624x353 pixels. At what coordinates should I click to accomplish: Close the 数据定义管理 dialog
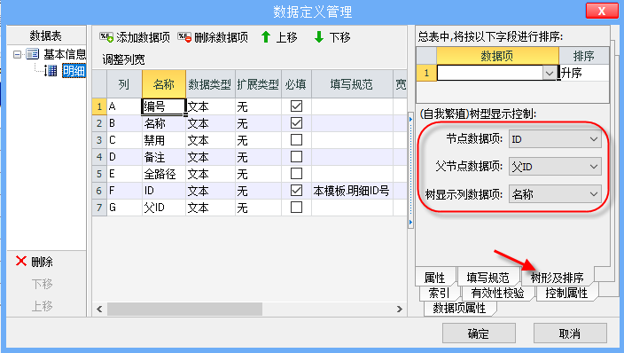point(602,11)
